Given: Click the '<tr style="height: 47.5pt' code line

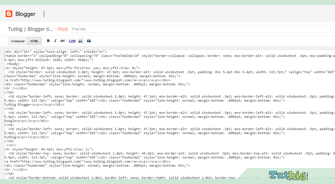Looking at the screenshot, I should pyautogui.click(x=72, y=68).
